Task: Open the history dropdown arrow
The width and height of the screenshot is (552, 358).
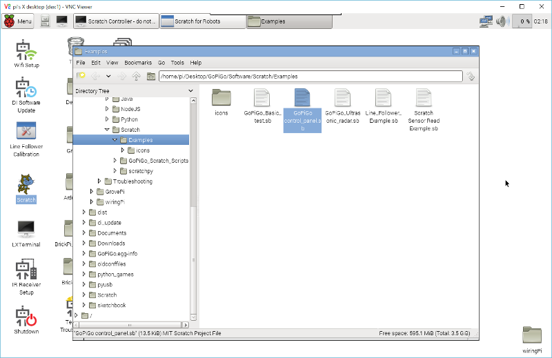Action: [108, 76]
